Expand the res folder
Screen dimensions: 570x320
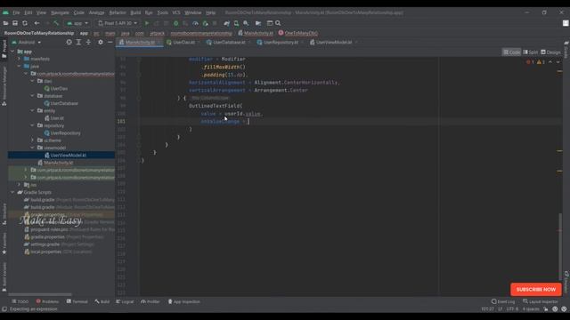pyautogui.click(x=20, y=185)
